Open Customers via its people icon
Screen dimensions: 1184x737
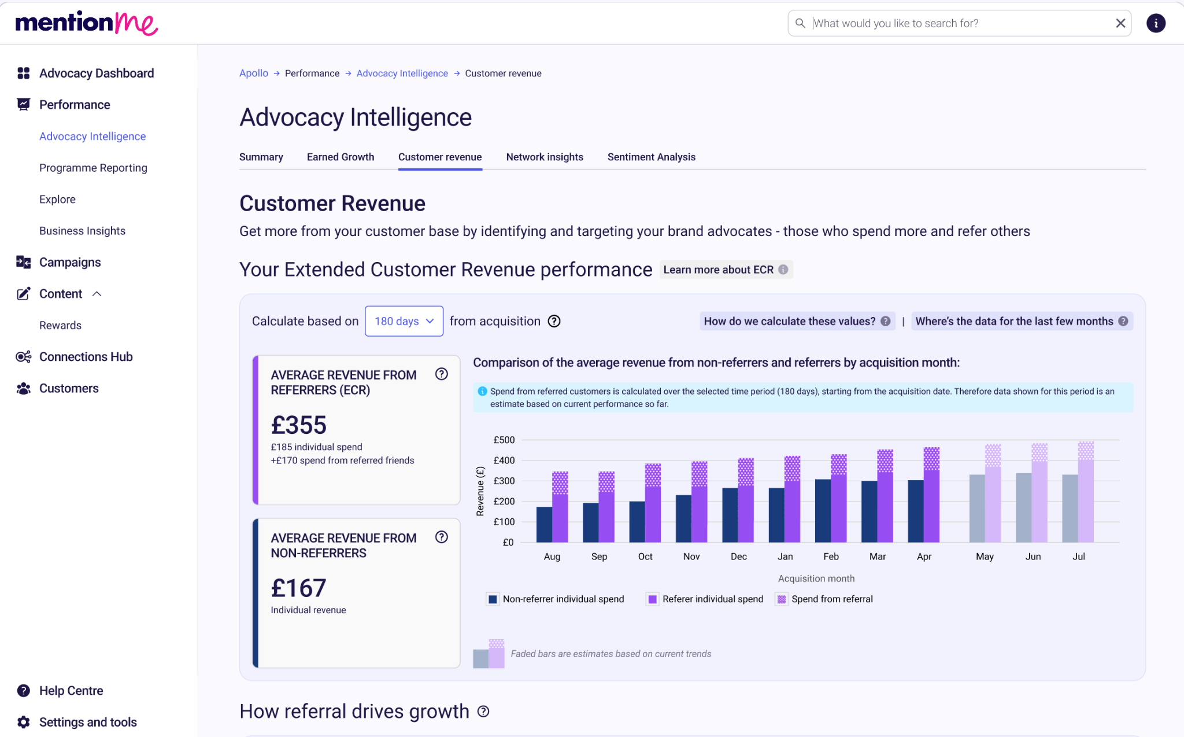23,389
